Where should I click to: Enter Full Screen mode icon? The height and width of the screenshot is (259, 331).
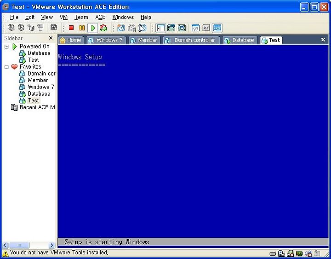[182, 28]
